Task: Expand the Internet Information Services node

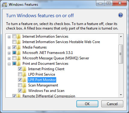Action: click(x=9, y=37)
